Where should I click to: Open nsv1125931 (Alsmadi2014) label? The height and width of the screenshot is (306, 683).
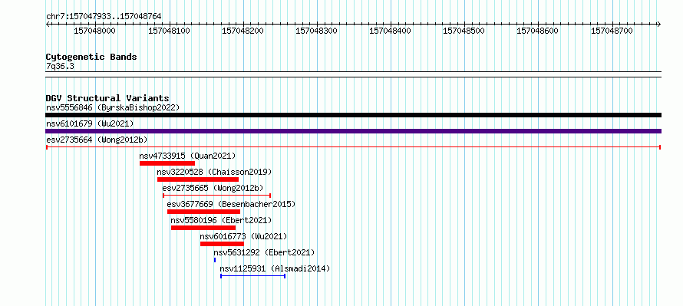tap(275, 268)
